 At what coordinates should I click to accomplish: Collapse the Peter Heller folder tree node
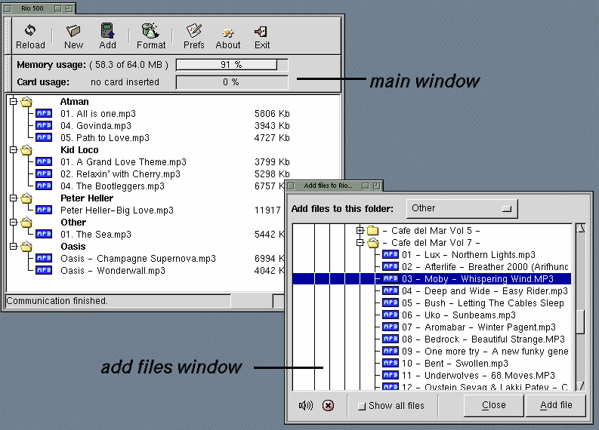14,198
